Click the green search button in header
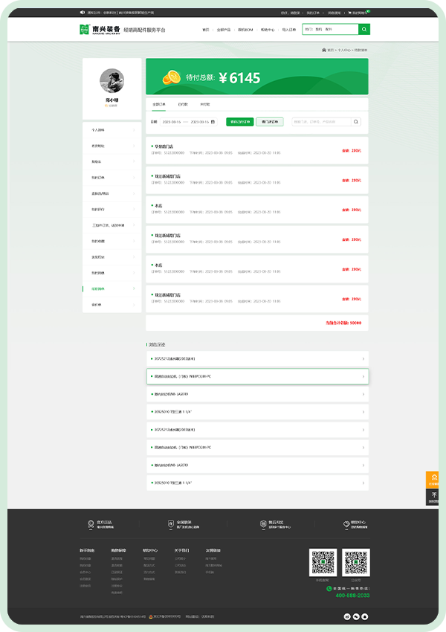This screenshot has height=632, width=446. [363, 30]
